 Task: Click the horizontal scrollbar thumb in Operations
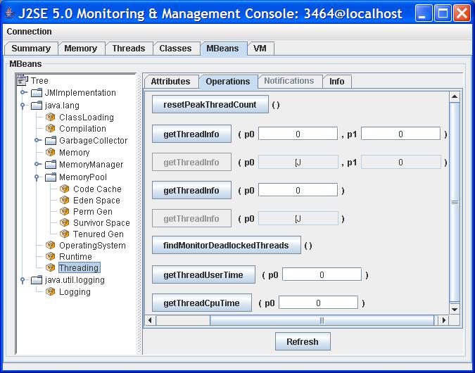(322, 320)
